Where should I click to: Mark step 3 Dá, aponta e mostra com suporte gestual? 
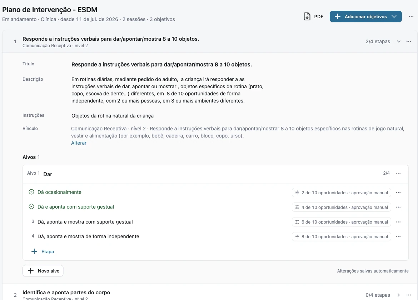click(33, 221)
